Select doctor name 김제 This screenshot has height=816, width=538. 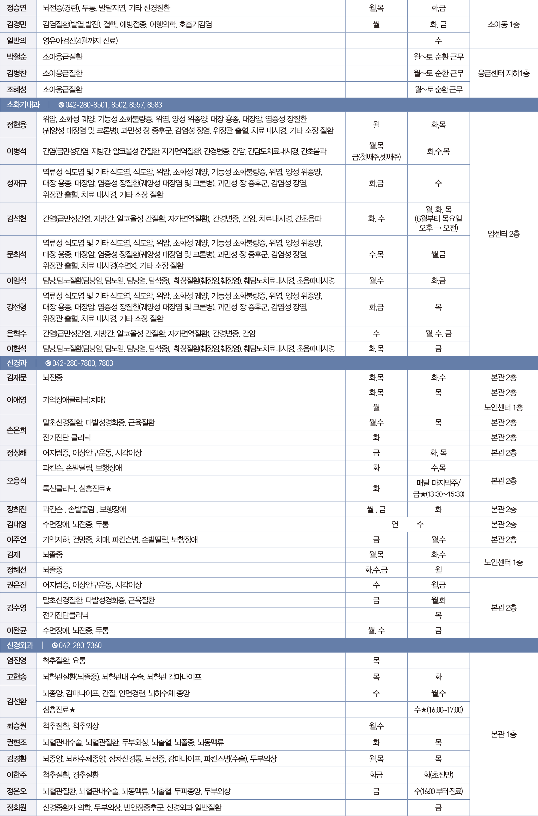click(13, 555)
